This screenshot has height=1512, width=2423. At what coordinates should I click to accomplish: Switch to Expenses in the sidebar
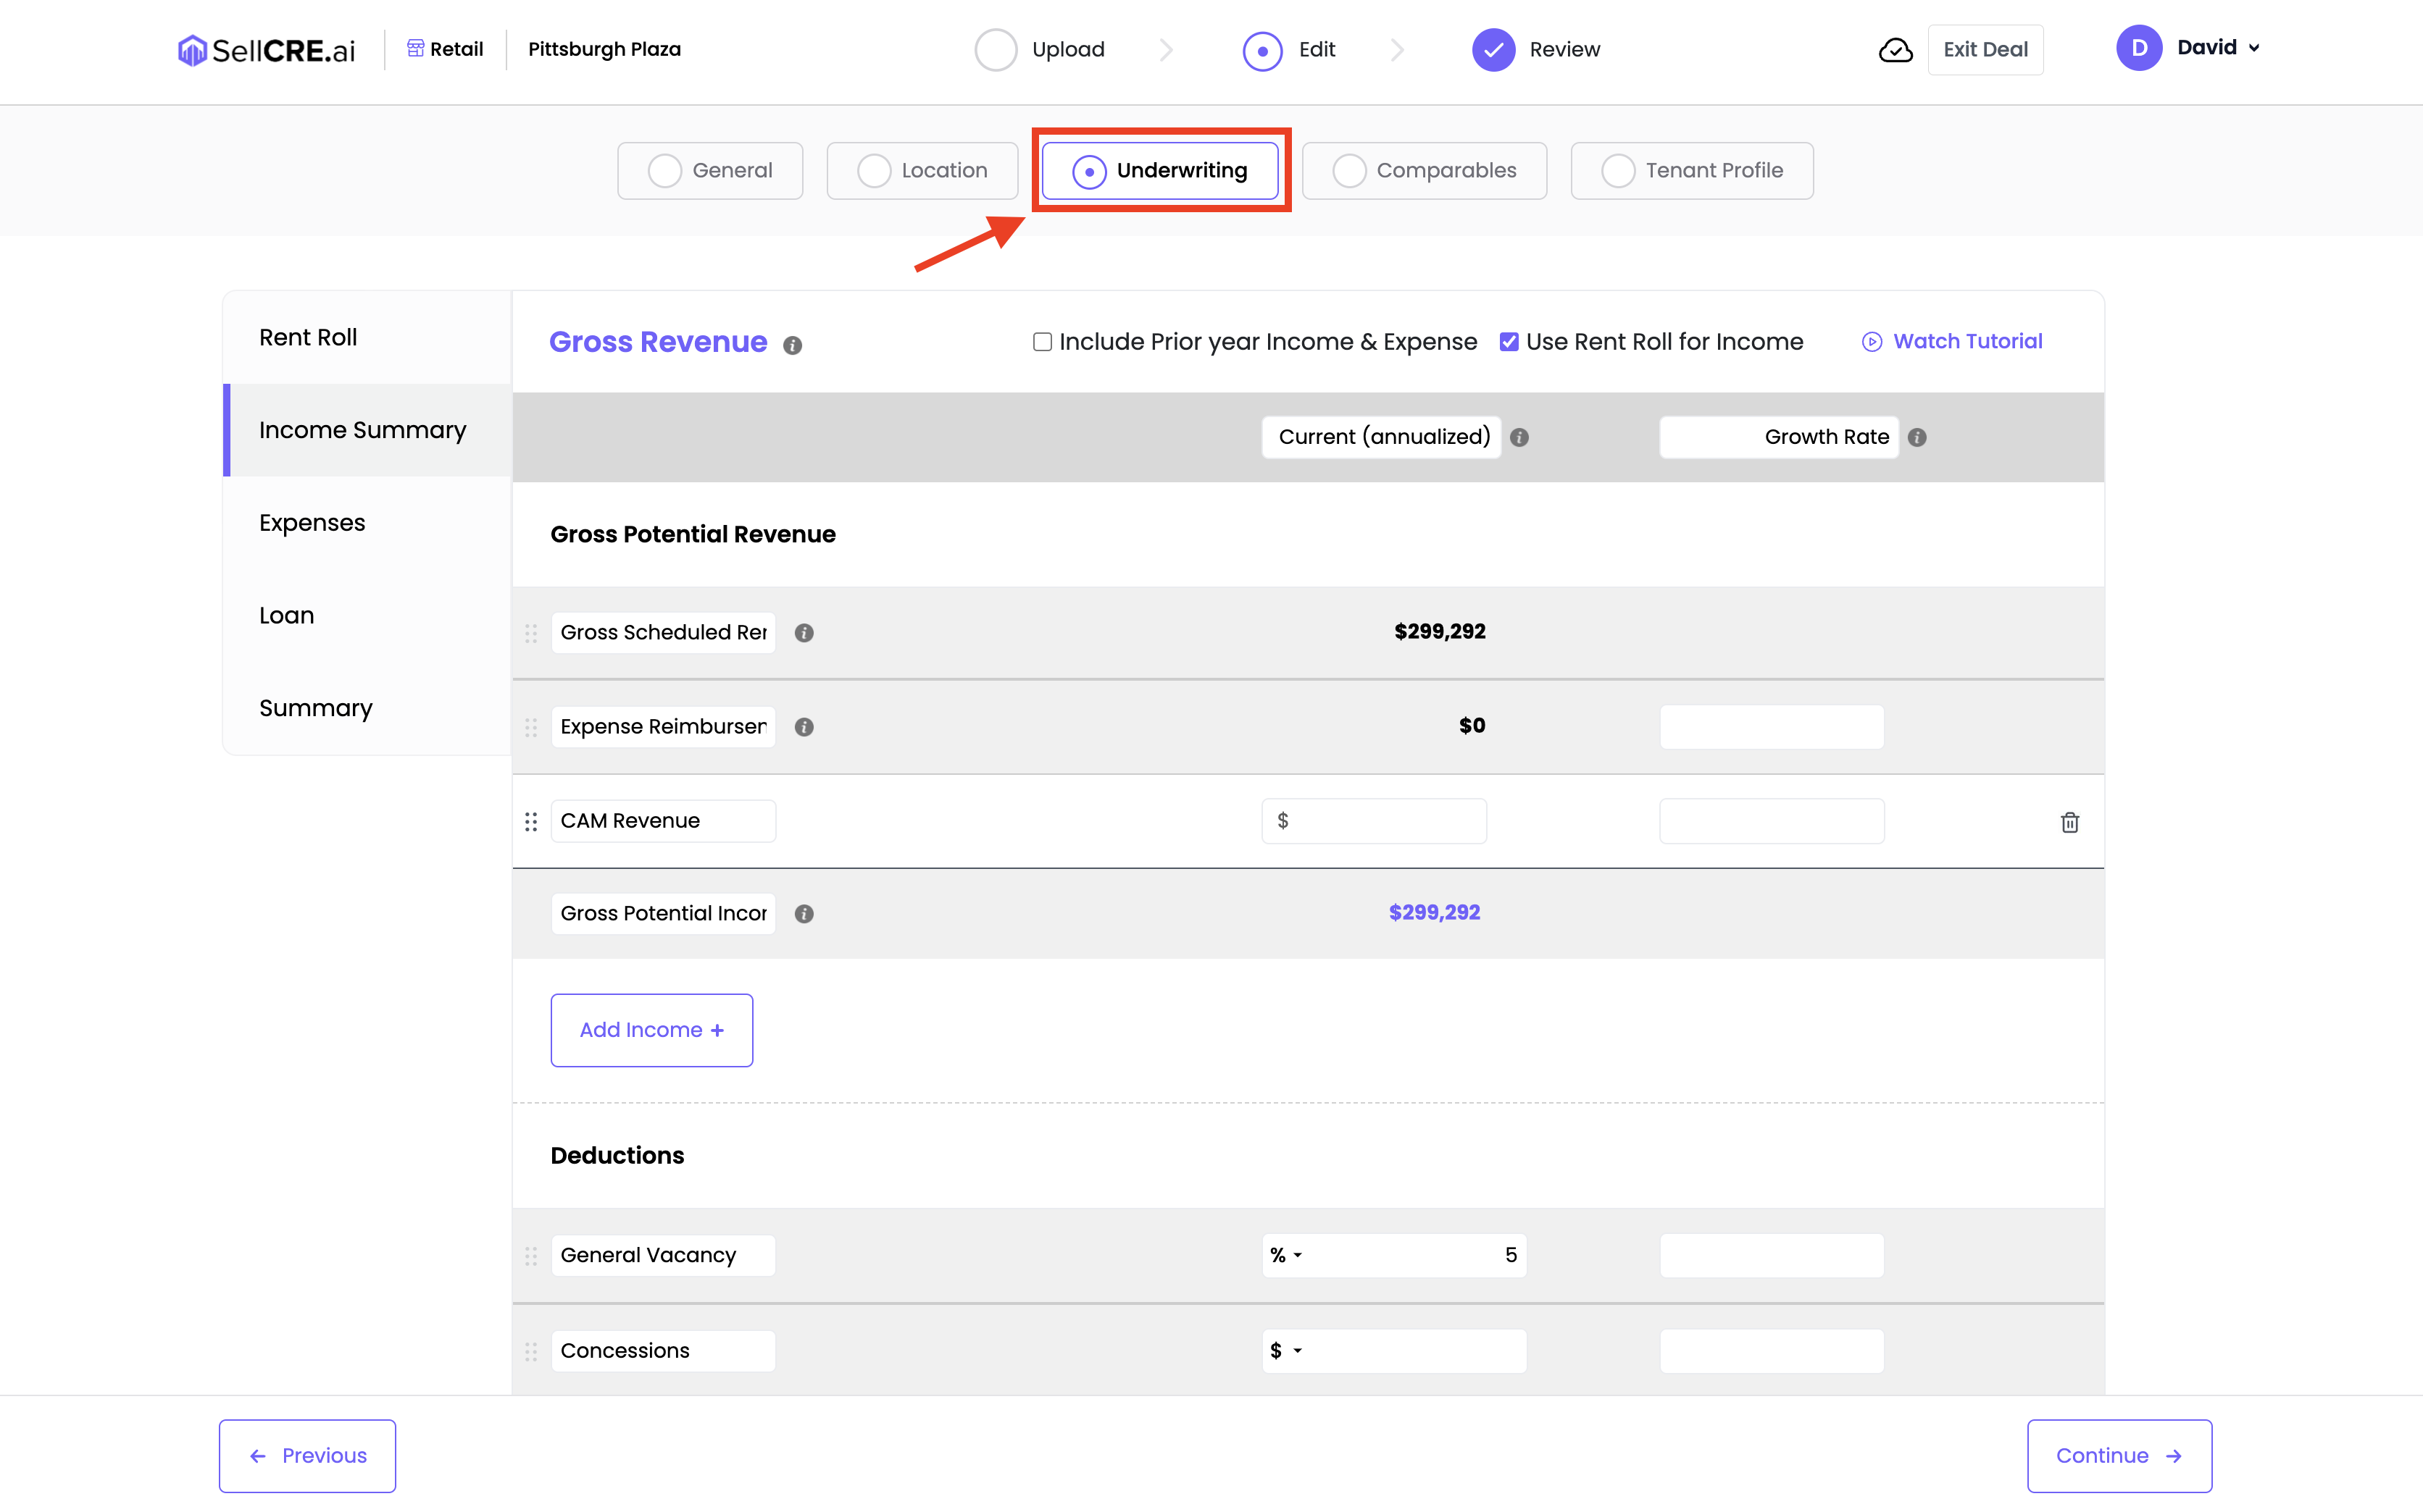[x=312, y=523]
